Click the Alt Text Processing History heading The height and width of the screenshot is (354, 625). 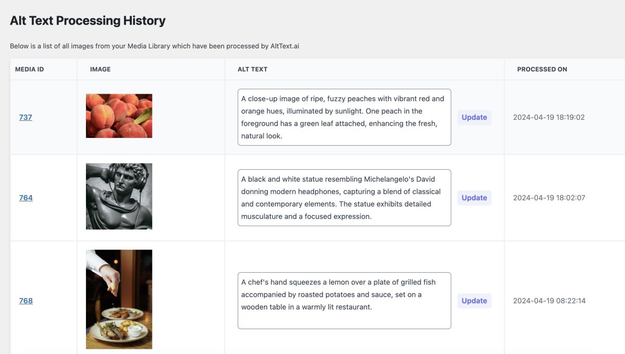pyautogui.click(x=87, y=20)
